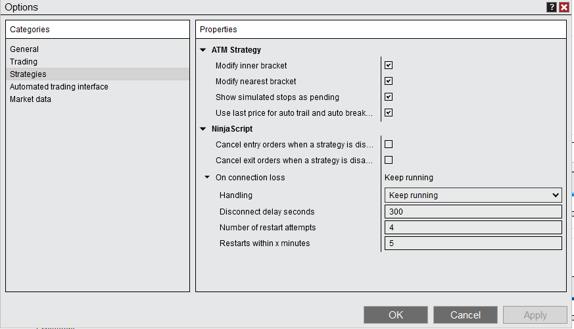This screenshot has height=329, width=574.
Task: Click the OK button
Action: tap(396, 315)
